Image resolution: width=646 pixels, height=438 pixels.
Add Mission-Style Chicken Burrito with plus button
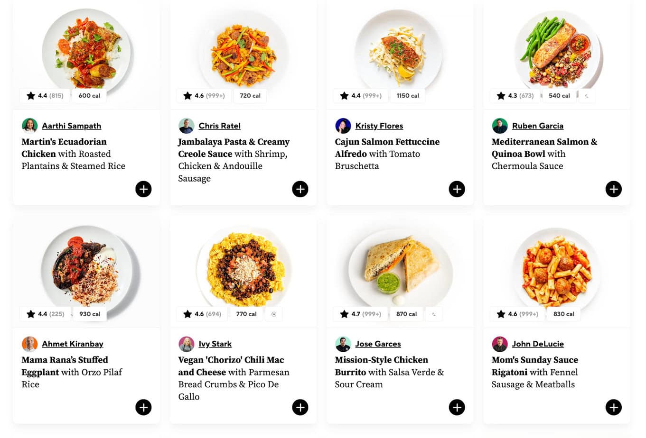457,407
